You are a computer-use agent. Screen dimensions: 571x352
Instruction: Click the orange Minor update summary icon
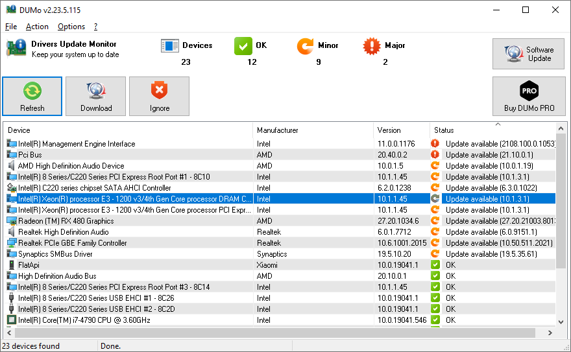305,46
